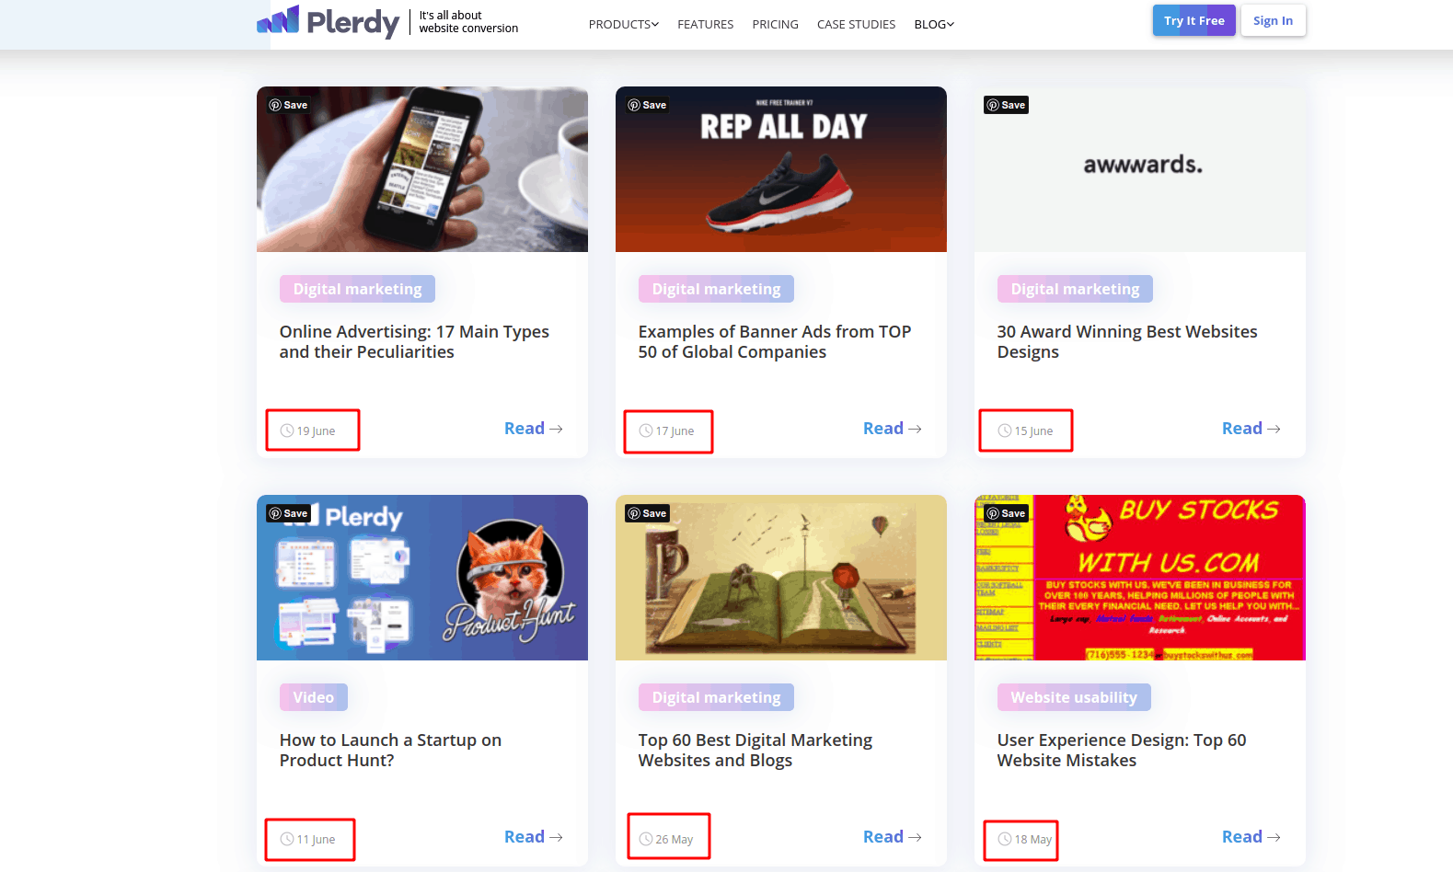The width and height of the screenshot is (1453, 872).
Task: Save the BUY STOCKS red image
Action: click(1006, 513)
